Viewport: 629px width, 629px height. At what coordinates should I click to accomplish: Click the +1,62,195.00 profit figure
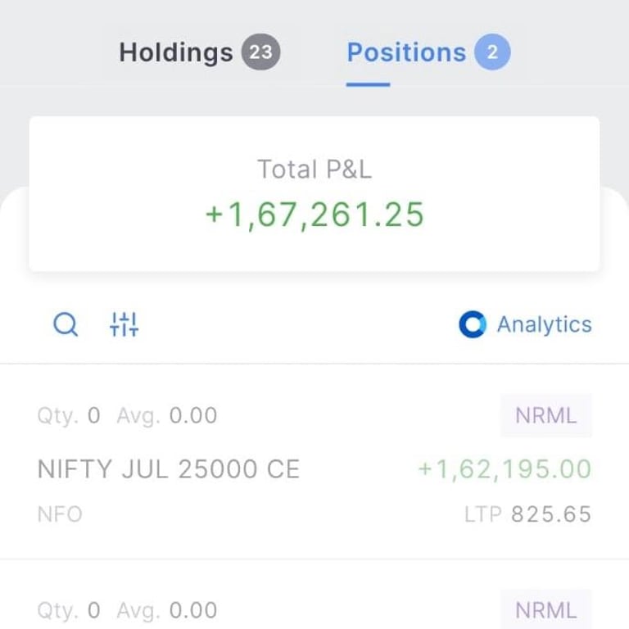(x=505, y=468)
